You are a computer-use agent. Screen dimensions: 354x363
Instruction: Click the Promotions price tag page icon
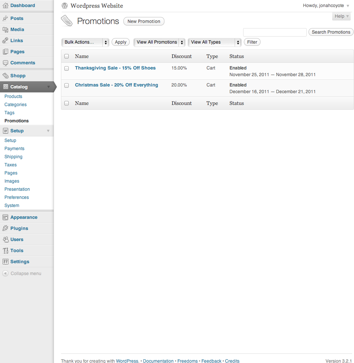point(67,21)
